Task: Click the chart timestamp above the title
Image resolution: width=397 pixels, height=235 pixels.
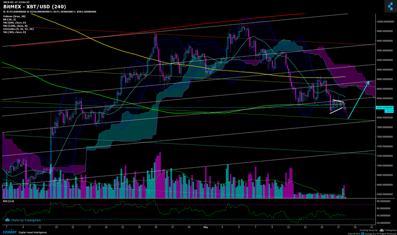Action: pos(17,2)
